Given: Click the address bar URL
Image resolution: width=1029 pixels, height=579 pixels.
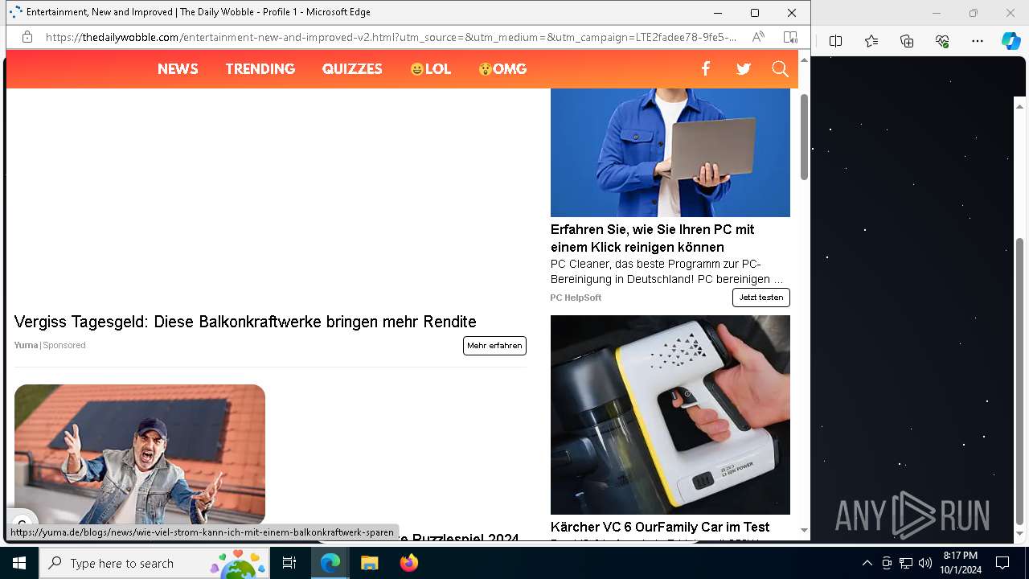Looking at the screenshot, I should pos(391,37).
